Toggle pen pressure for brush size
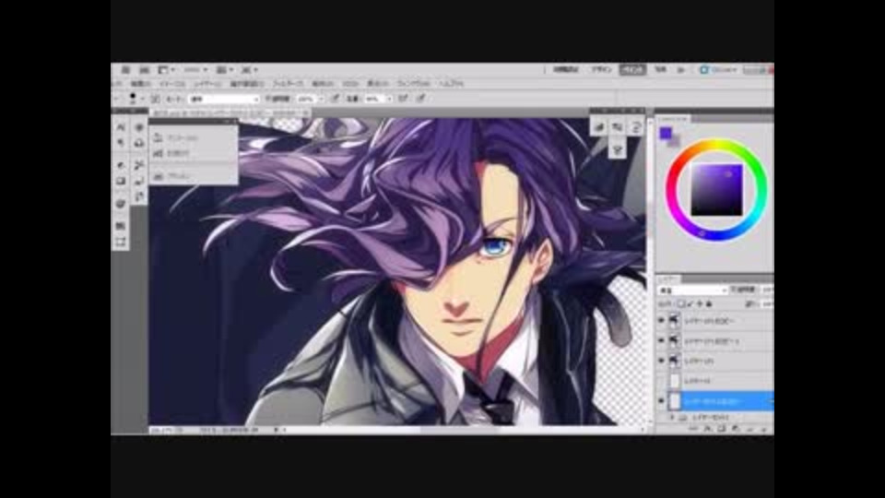Screen dimensions: 885x498 click(x=420, y=99)
